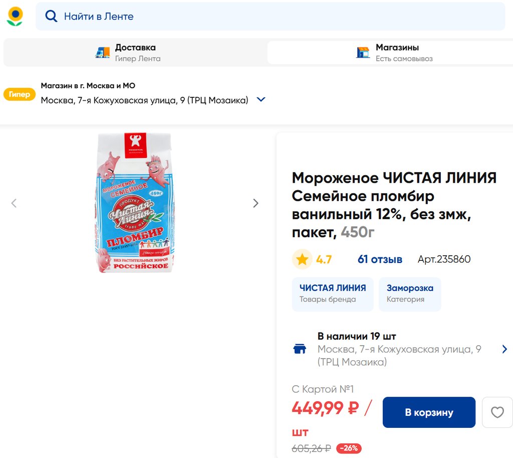Screen dimensions: 513x458
Task: Click the Lenta sunflower logo
Action: [x=15, y=16]
